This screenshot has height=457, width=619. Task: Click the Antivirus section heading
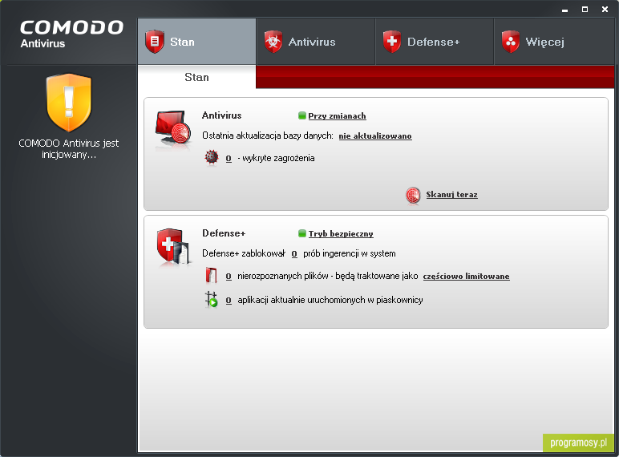click(x=221, y=115)
